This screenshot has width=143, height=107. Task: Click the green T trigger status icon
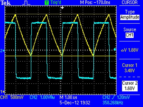click(47, 3)
